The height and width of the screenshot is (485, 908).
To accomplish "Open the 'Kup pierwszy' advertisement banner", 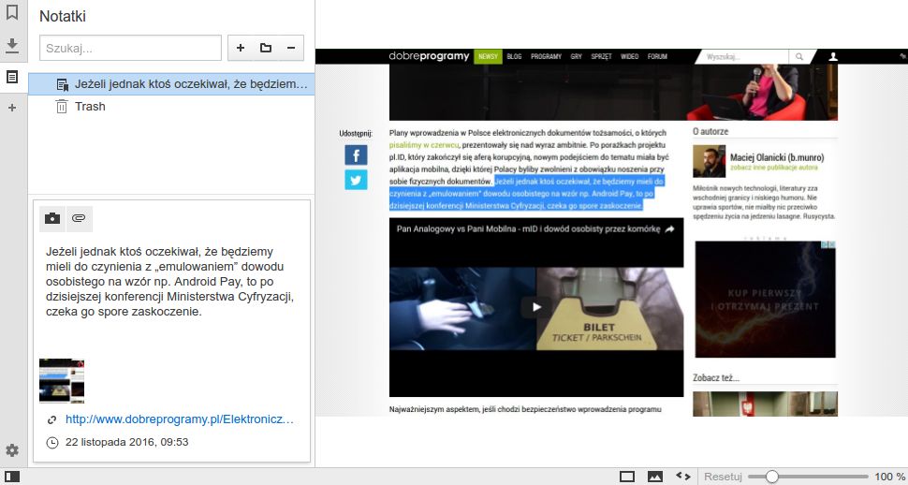I will click(x=765, y=299).
